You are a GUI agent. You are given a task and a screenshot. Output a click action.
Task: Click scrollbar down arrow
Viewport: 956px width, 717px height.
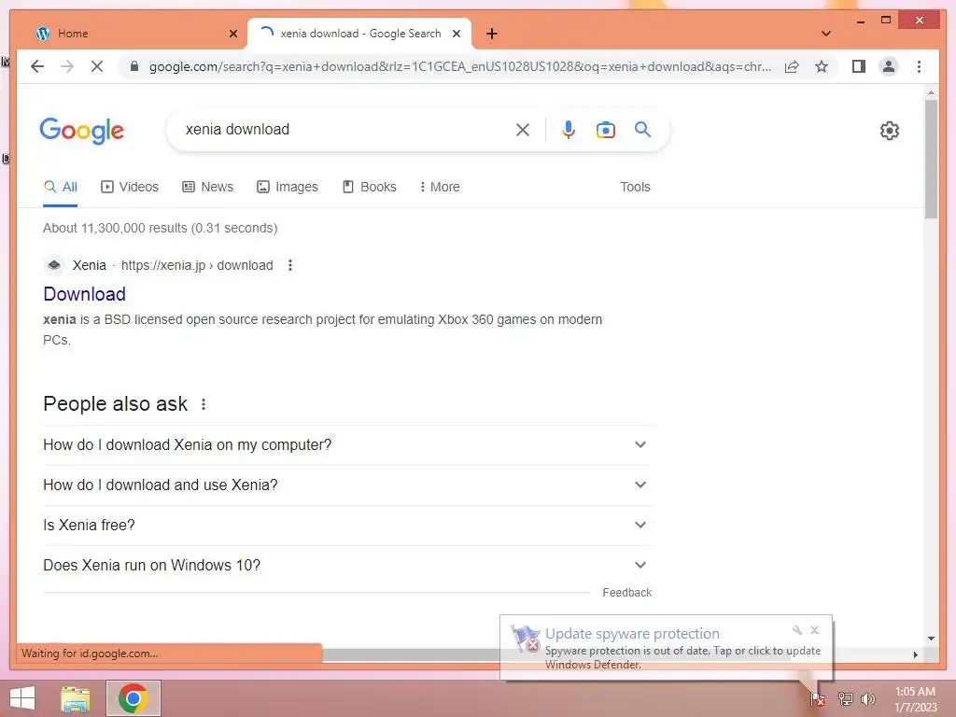point(931,639)
